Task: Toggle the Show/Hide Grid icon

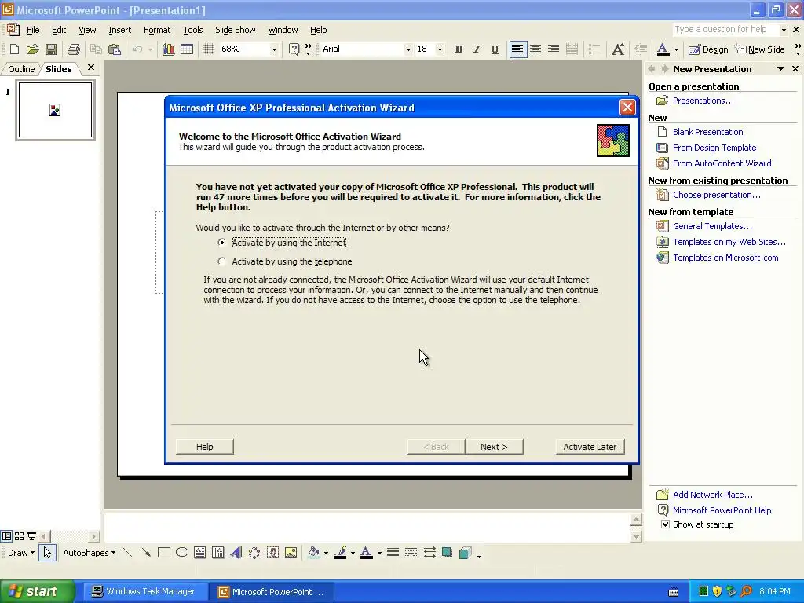Action: 208,49
